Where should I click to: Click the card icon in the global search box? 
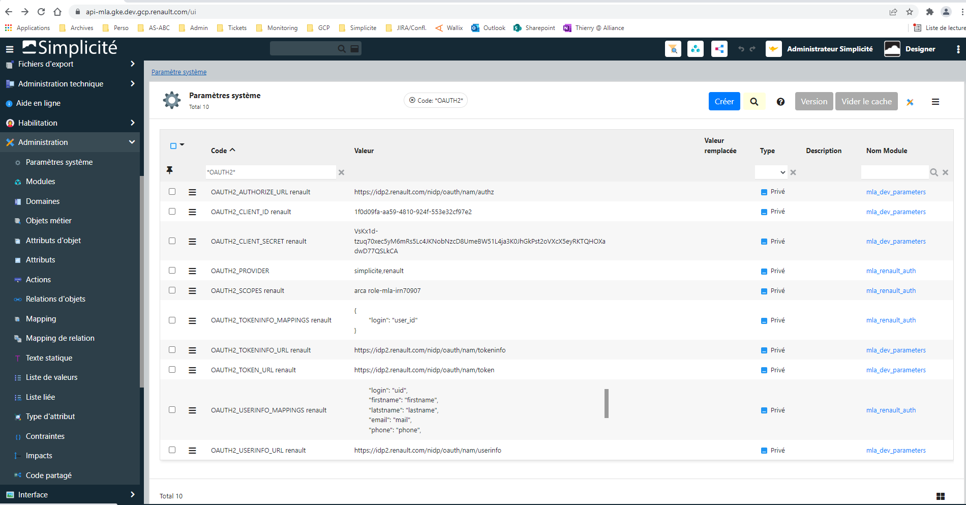click(355, 49)
